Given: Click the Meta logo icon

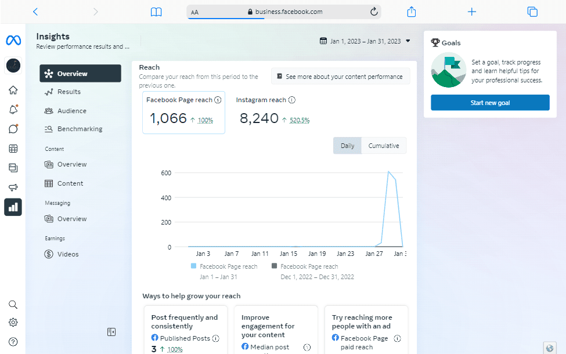Looking at the screenshot, I should click(13, 40).
